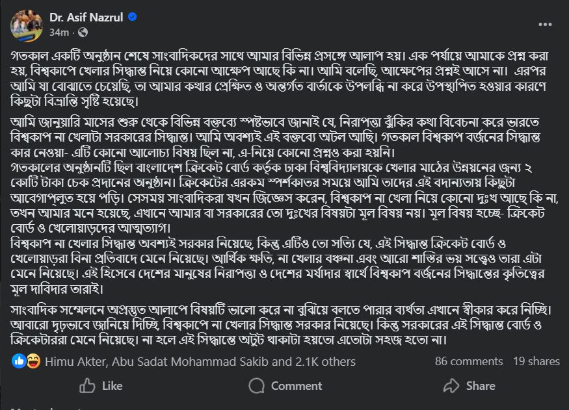Open Dr. Asif Nazrul's profile picture
Screen dimensions: 569x410
[x=27, y=24]
